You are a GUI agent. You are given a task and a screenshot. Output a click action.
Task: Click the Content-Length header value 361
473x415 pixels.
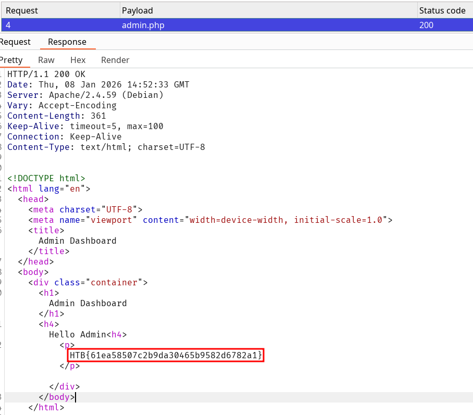point(98,116)
